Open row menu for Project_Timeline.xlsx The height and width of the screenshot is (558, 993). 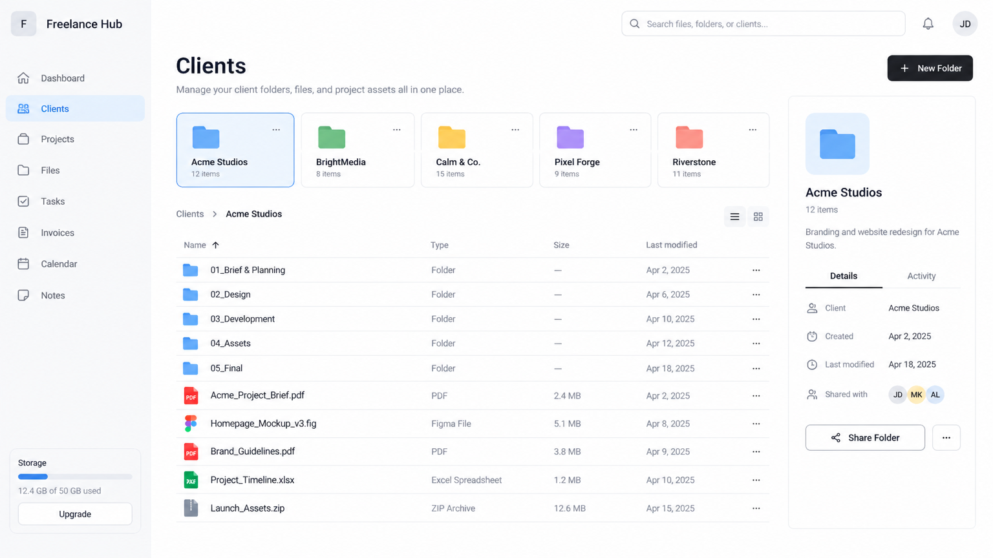[756, 480]
